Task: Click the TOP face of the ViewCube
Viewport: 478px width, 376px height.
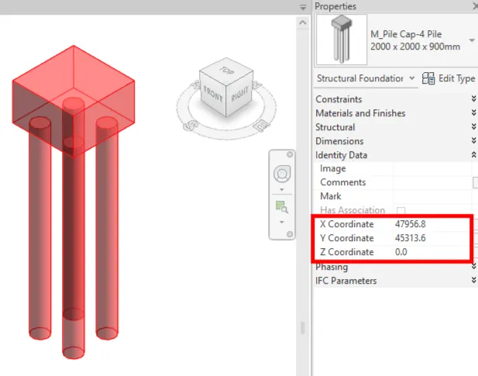Action: pyautogui.click(x=226, y=72)
